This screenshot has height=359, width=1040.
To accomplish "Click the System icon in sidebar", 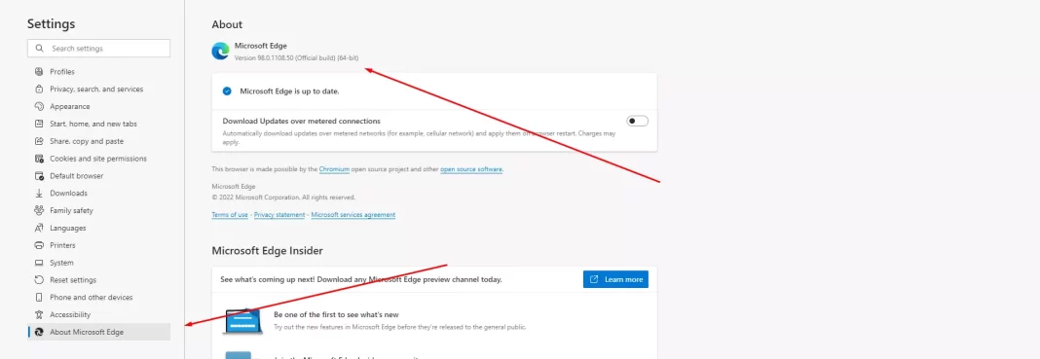I will pos(39,263).
